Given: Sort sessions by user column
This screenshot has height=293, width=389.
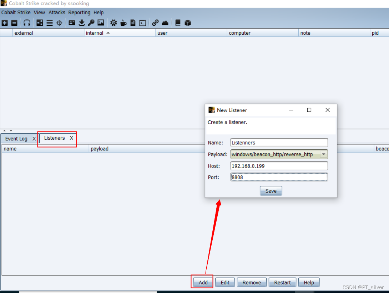Looking at the screenshot, I should pos(191,33).
